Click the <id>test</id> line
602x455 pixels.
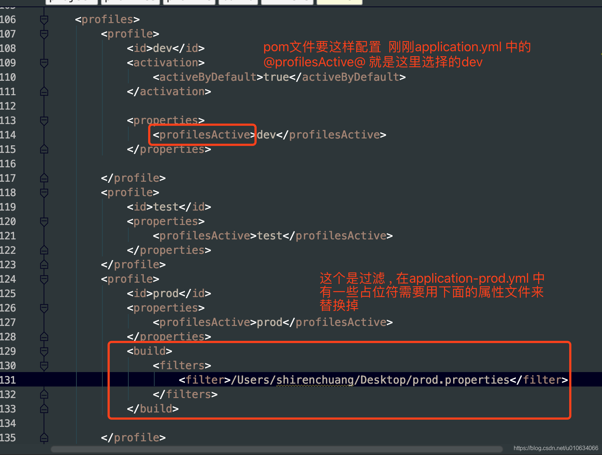[169, 207]
